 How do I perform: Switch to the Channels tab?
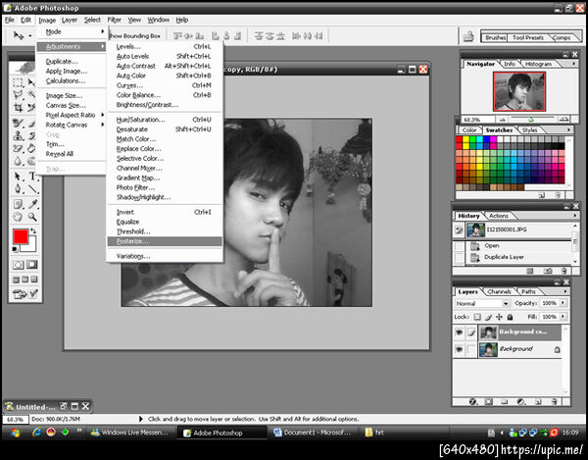click(499, 291)
